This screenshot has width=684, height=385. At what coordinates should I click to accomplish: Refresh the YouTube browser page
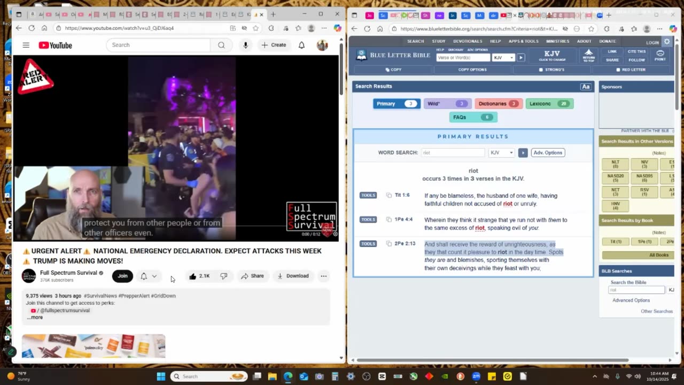click(32, 28)
